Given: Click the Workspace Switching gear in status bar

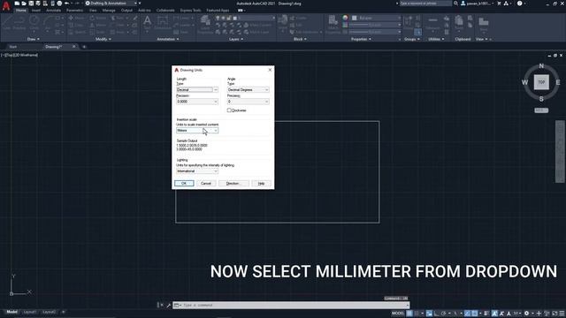Looking at the screenshot, I should (527, 314).
